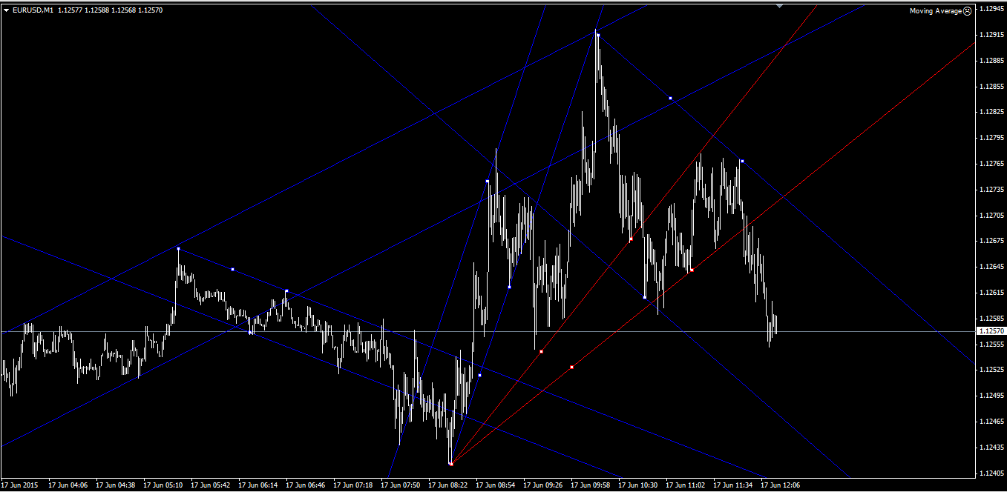Click the 1.12765 price scale label

pos(991,163)
